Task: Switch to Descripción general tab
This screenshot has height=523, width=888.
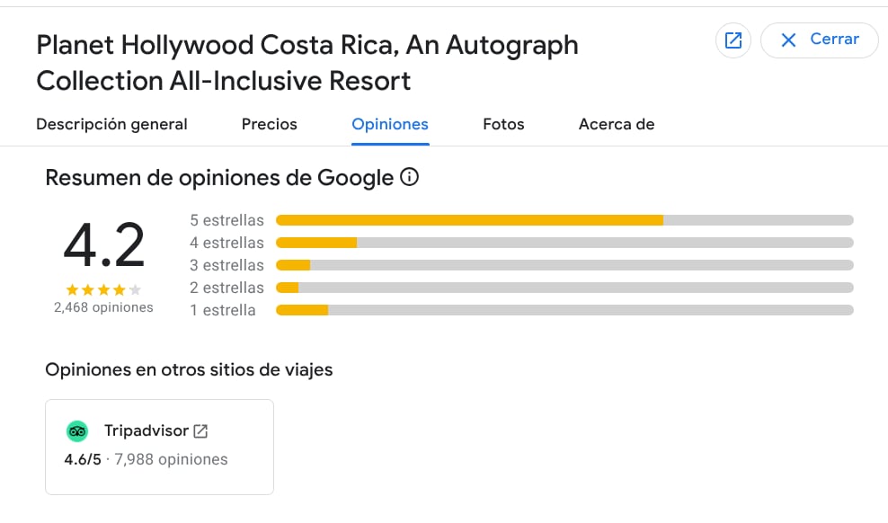Action: tap(111, 125)
